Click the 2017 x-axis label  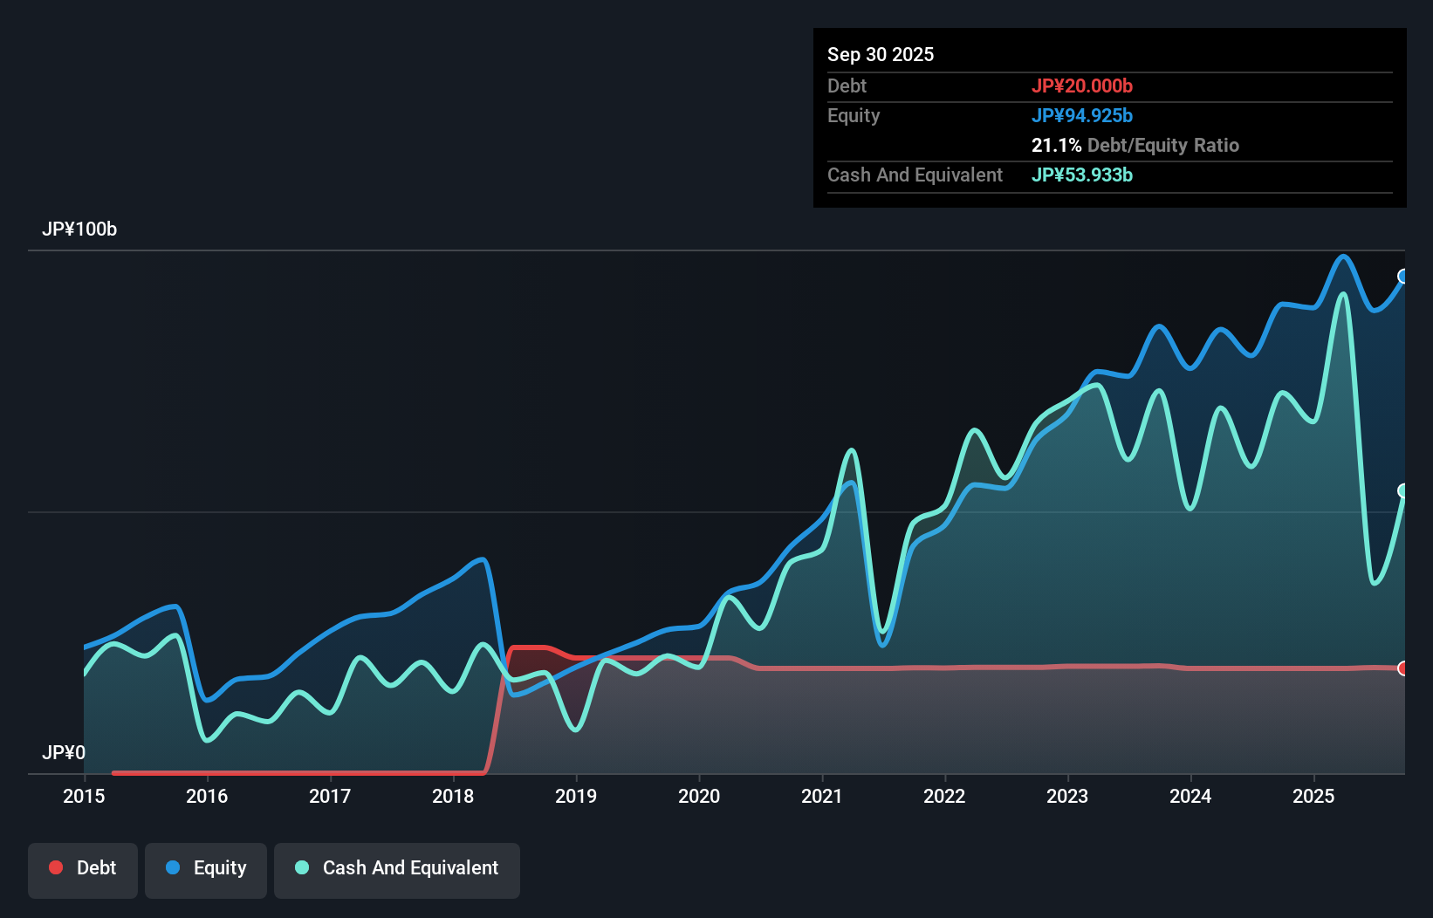click(x=330, y=796)
